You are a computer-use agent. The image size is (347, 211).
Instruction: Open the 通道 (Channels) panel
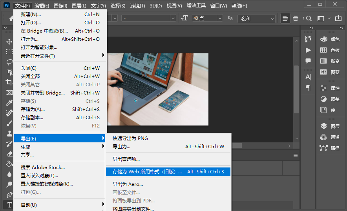pos(330,137)
